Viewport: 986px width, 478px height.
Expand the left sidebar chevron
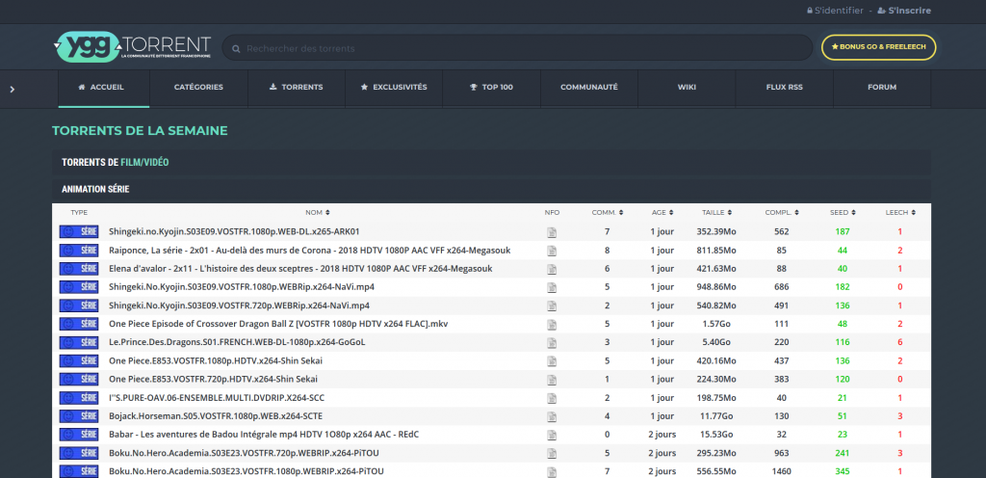(x=12, y=89)
